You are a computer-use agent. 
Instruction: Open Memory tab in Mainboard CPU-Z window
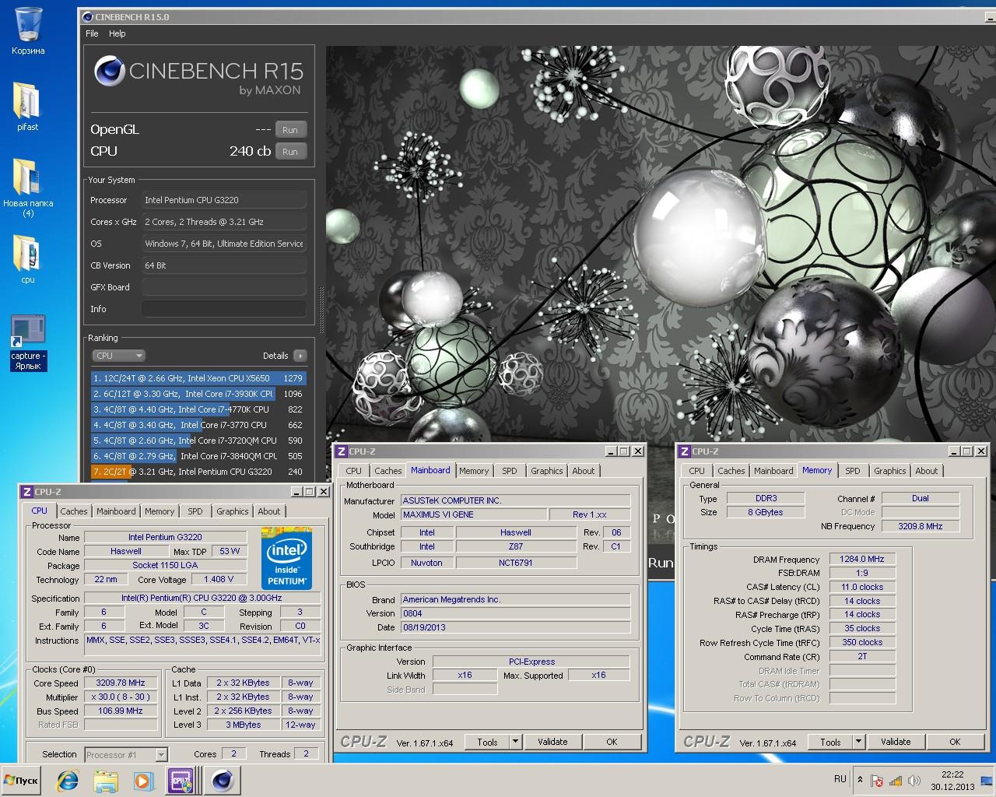474,471
